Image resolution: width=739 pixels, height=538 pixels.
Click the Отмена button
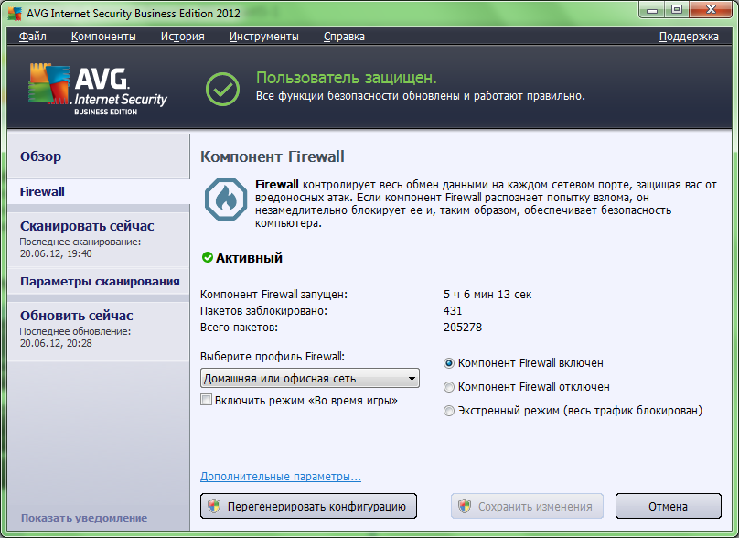668,506
